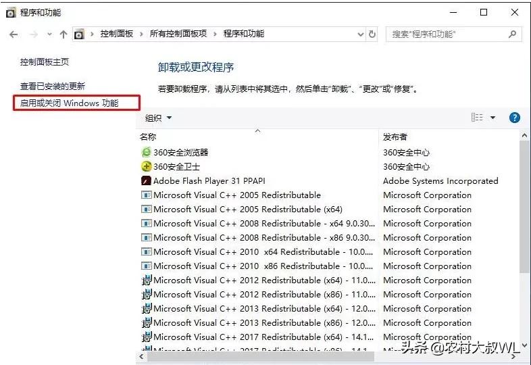
Task: Sort by 名称 column header
Action: point(148,137)
